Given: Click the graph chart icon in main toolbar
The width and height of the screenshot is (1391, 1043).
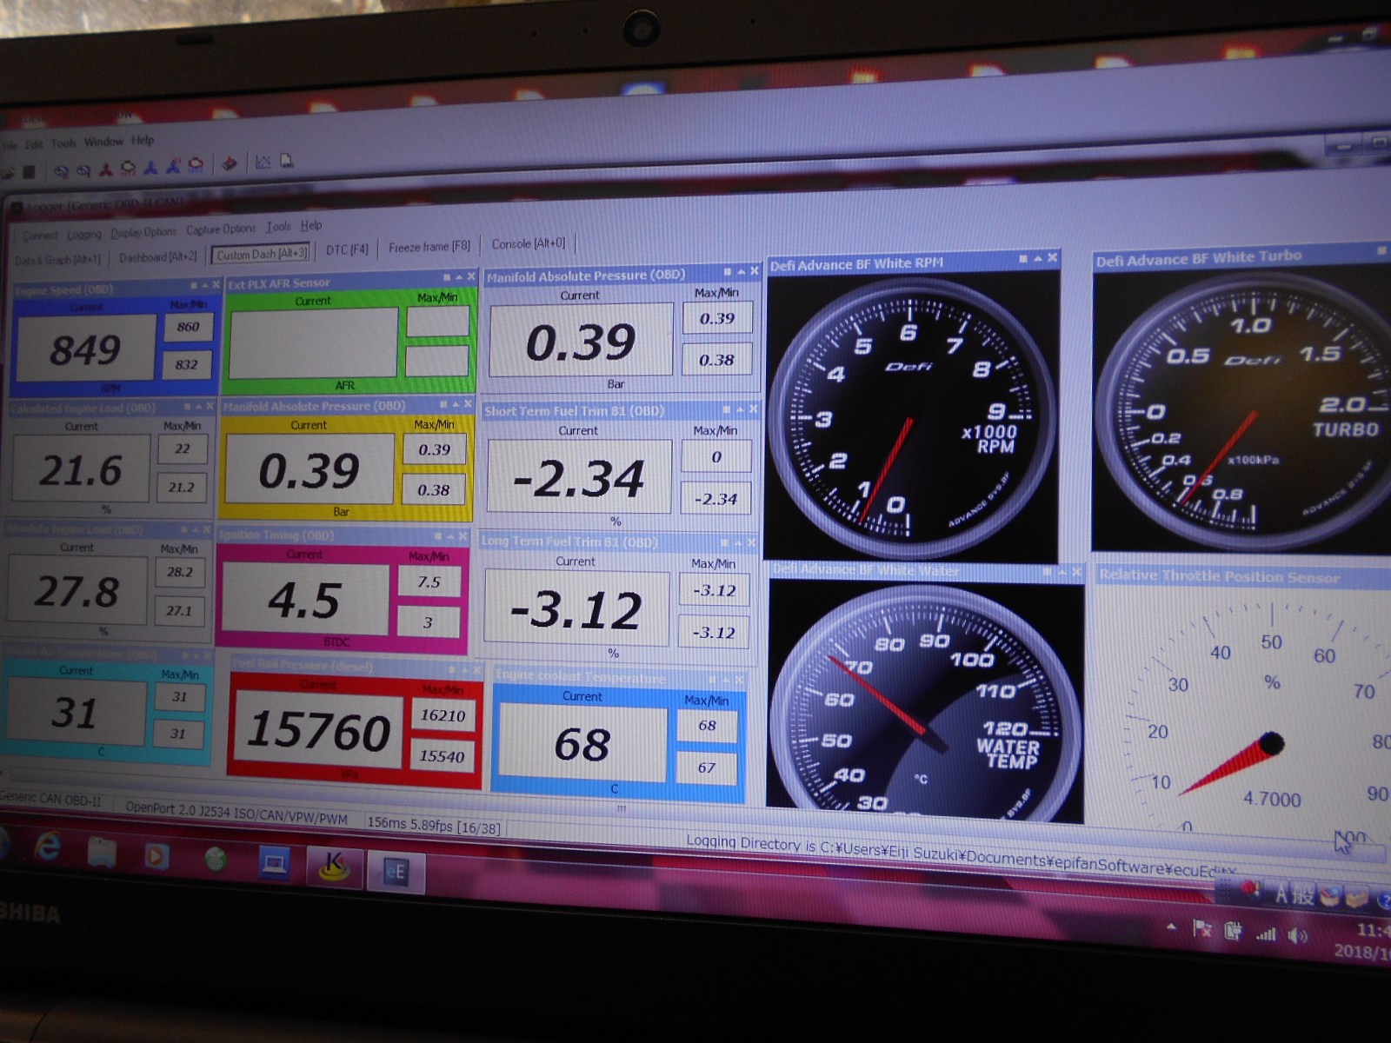Looking at the screenshot, I should click(263, 162).
